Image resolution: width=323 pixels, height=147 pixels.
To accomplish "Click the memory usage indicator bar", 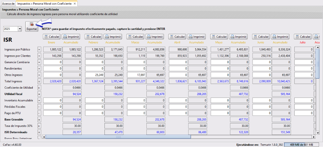I will pos(302,144).
